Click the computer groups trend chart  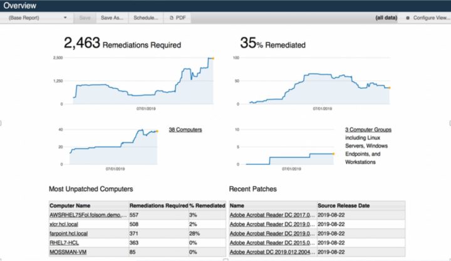click(x=286, y=149)
